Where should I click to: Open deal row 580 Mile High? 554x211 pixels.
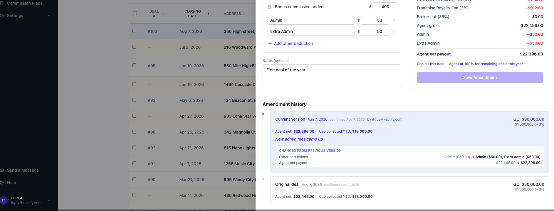tap(192, 66)
